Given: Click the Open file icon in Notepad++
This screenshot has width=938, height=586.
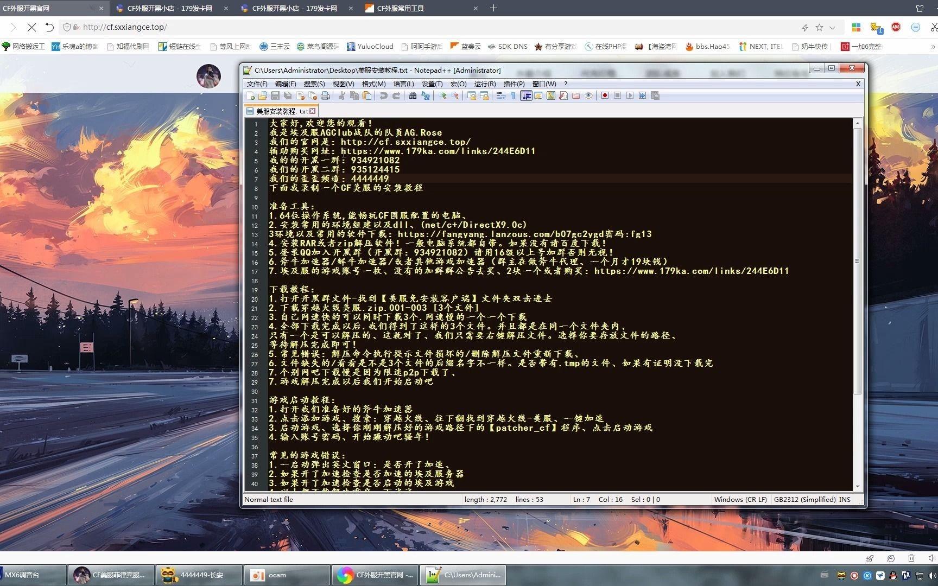Looking at the screenshot, I should tap(262, 95).
